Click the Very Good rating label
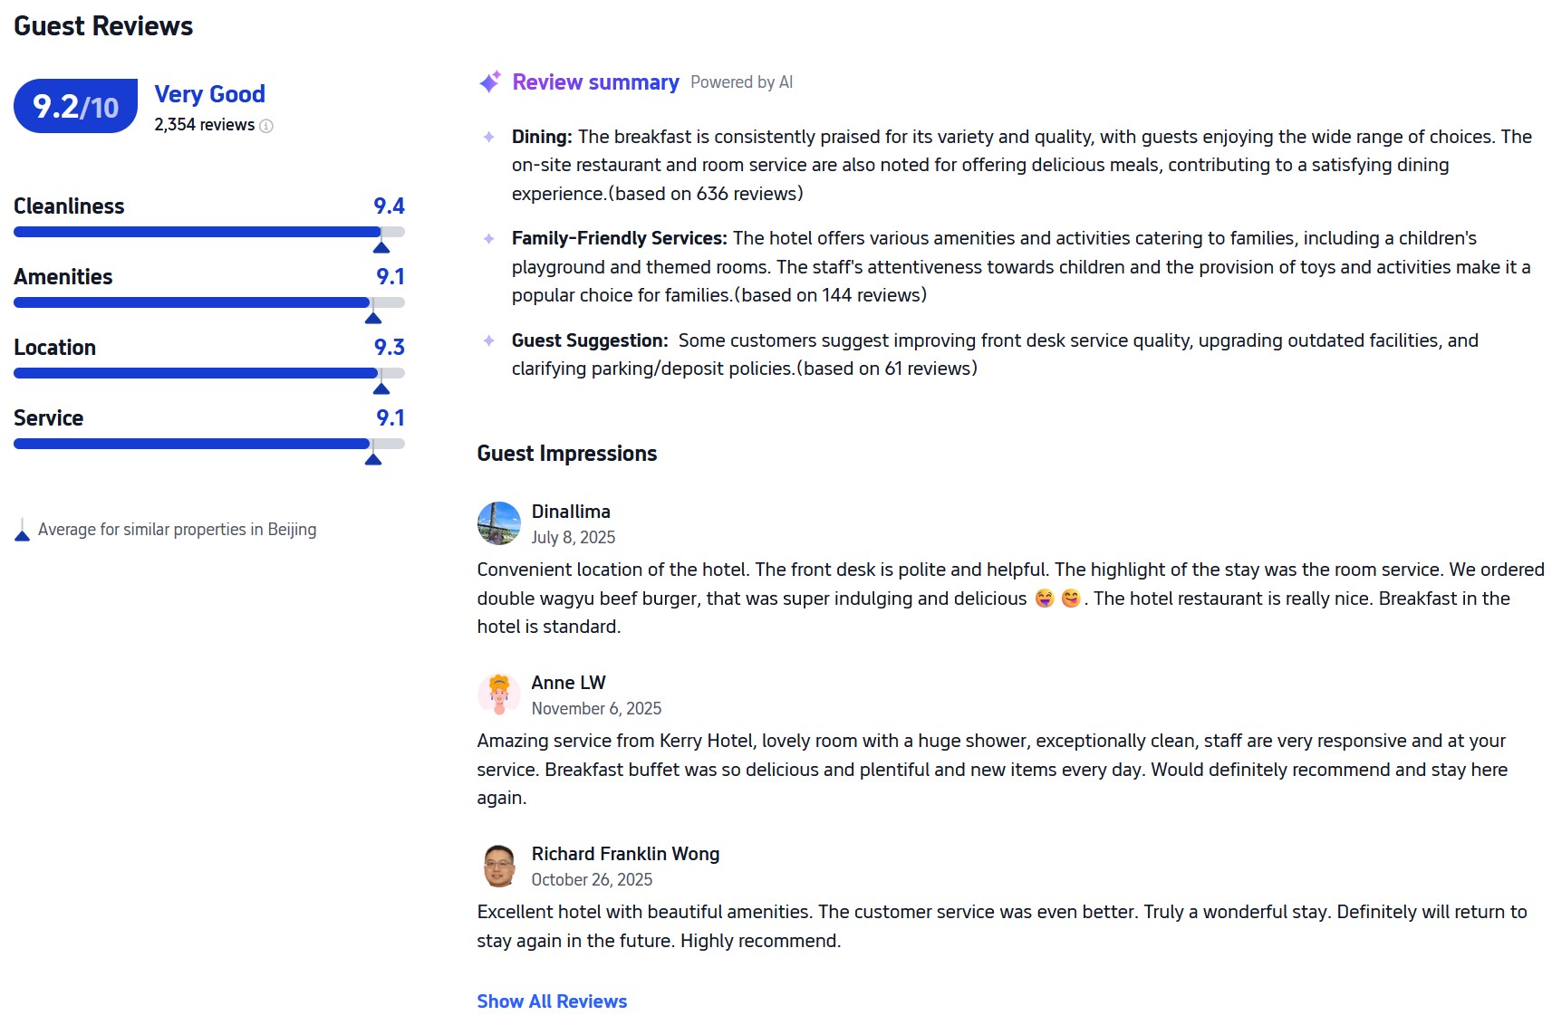 tap(210, 94)
